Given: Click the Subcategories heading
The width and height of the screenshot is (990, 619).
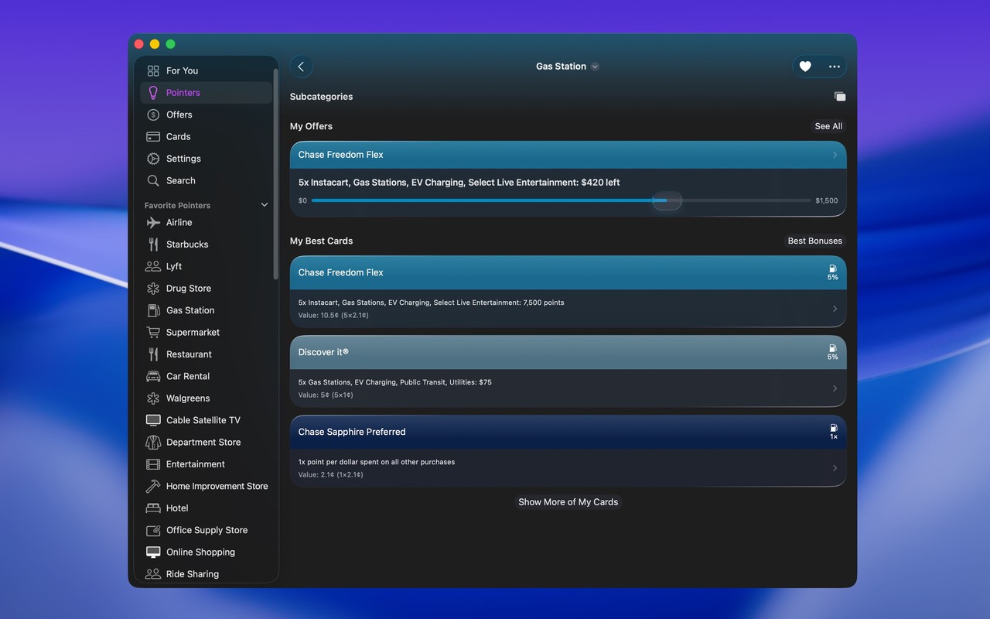Looking at the screenshot, I should [321, 97].
